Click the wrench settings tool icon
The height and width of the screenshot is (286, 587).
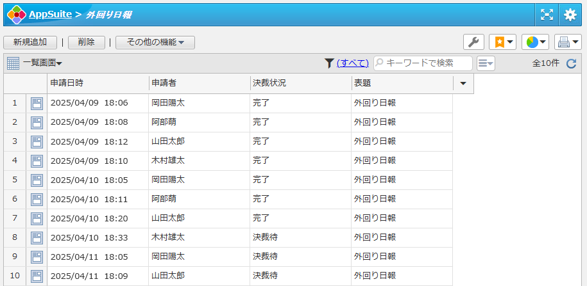click(x=473, y=42)
